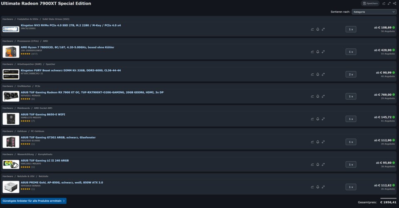
Task: Click quantity box for AMD Ryzen 7 7800X3D
Action: click(x=351, y=52)
